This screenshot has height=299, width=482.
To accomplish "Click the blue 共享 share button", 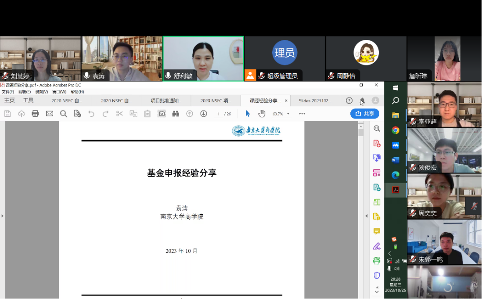I will click(365, 114).
